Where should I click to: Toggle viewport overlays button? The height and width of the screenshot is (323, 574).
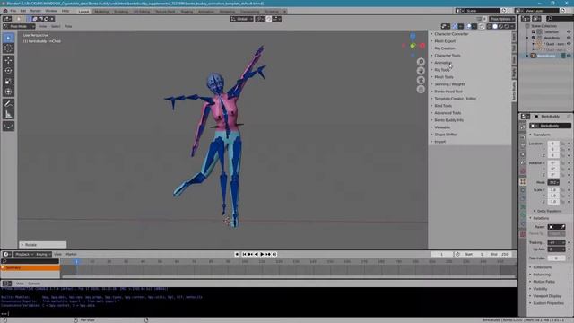[469, 26]
